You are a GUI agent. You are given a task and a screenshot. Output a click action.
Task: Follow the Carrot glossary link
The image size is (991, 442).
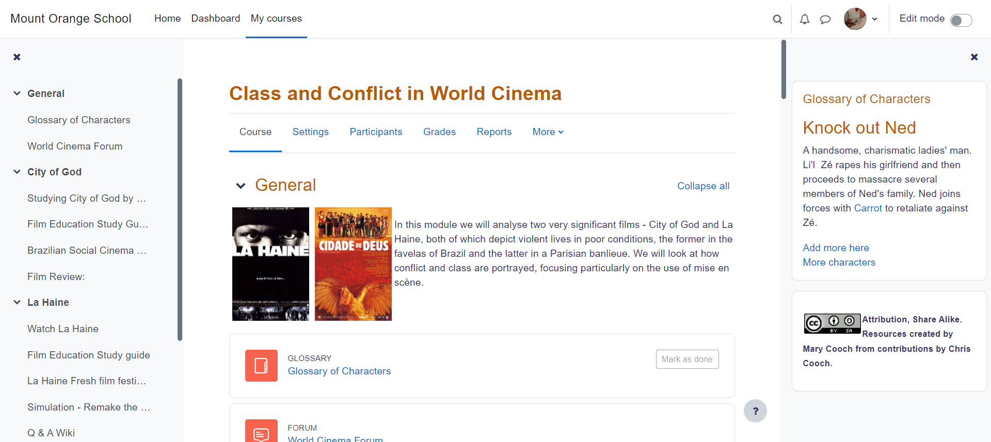[868, 208]
